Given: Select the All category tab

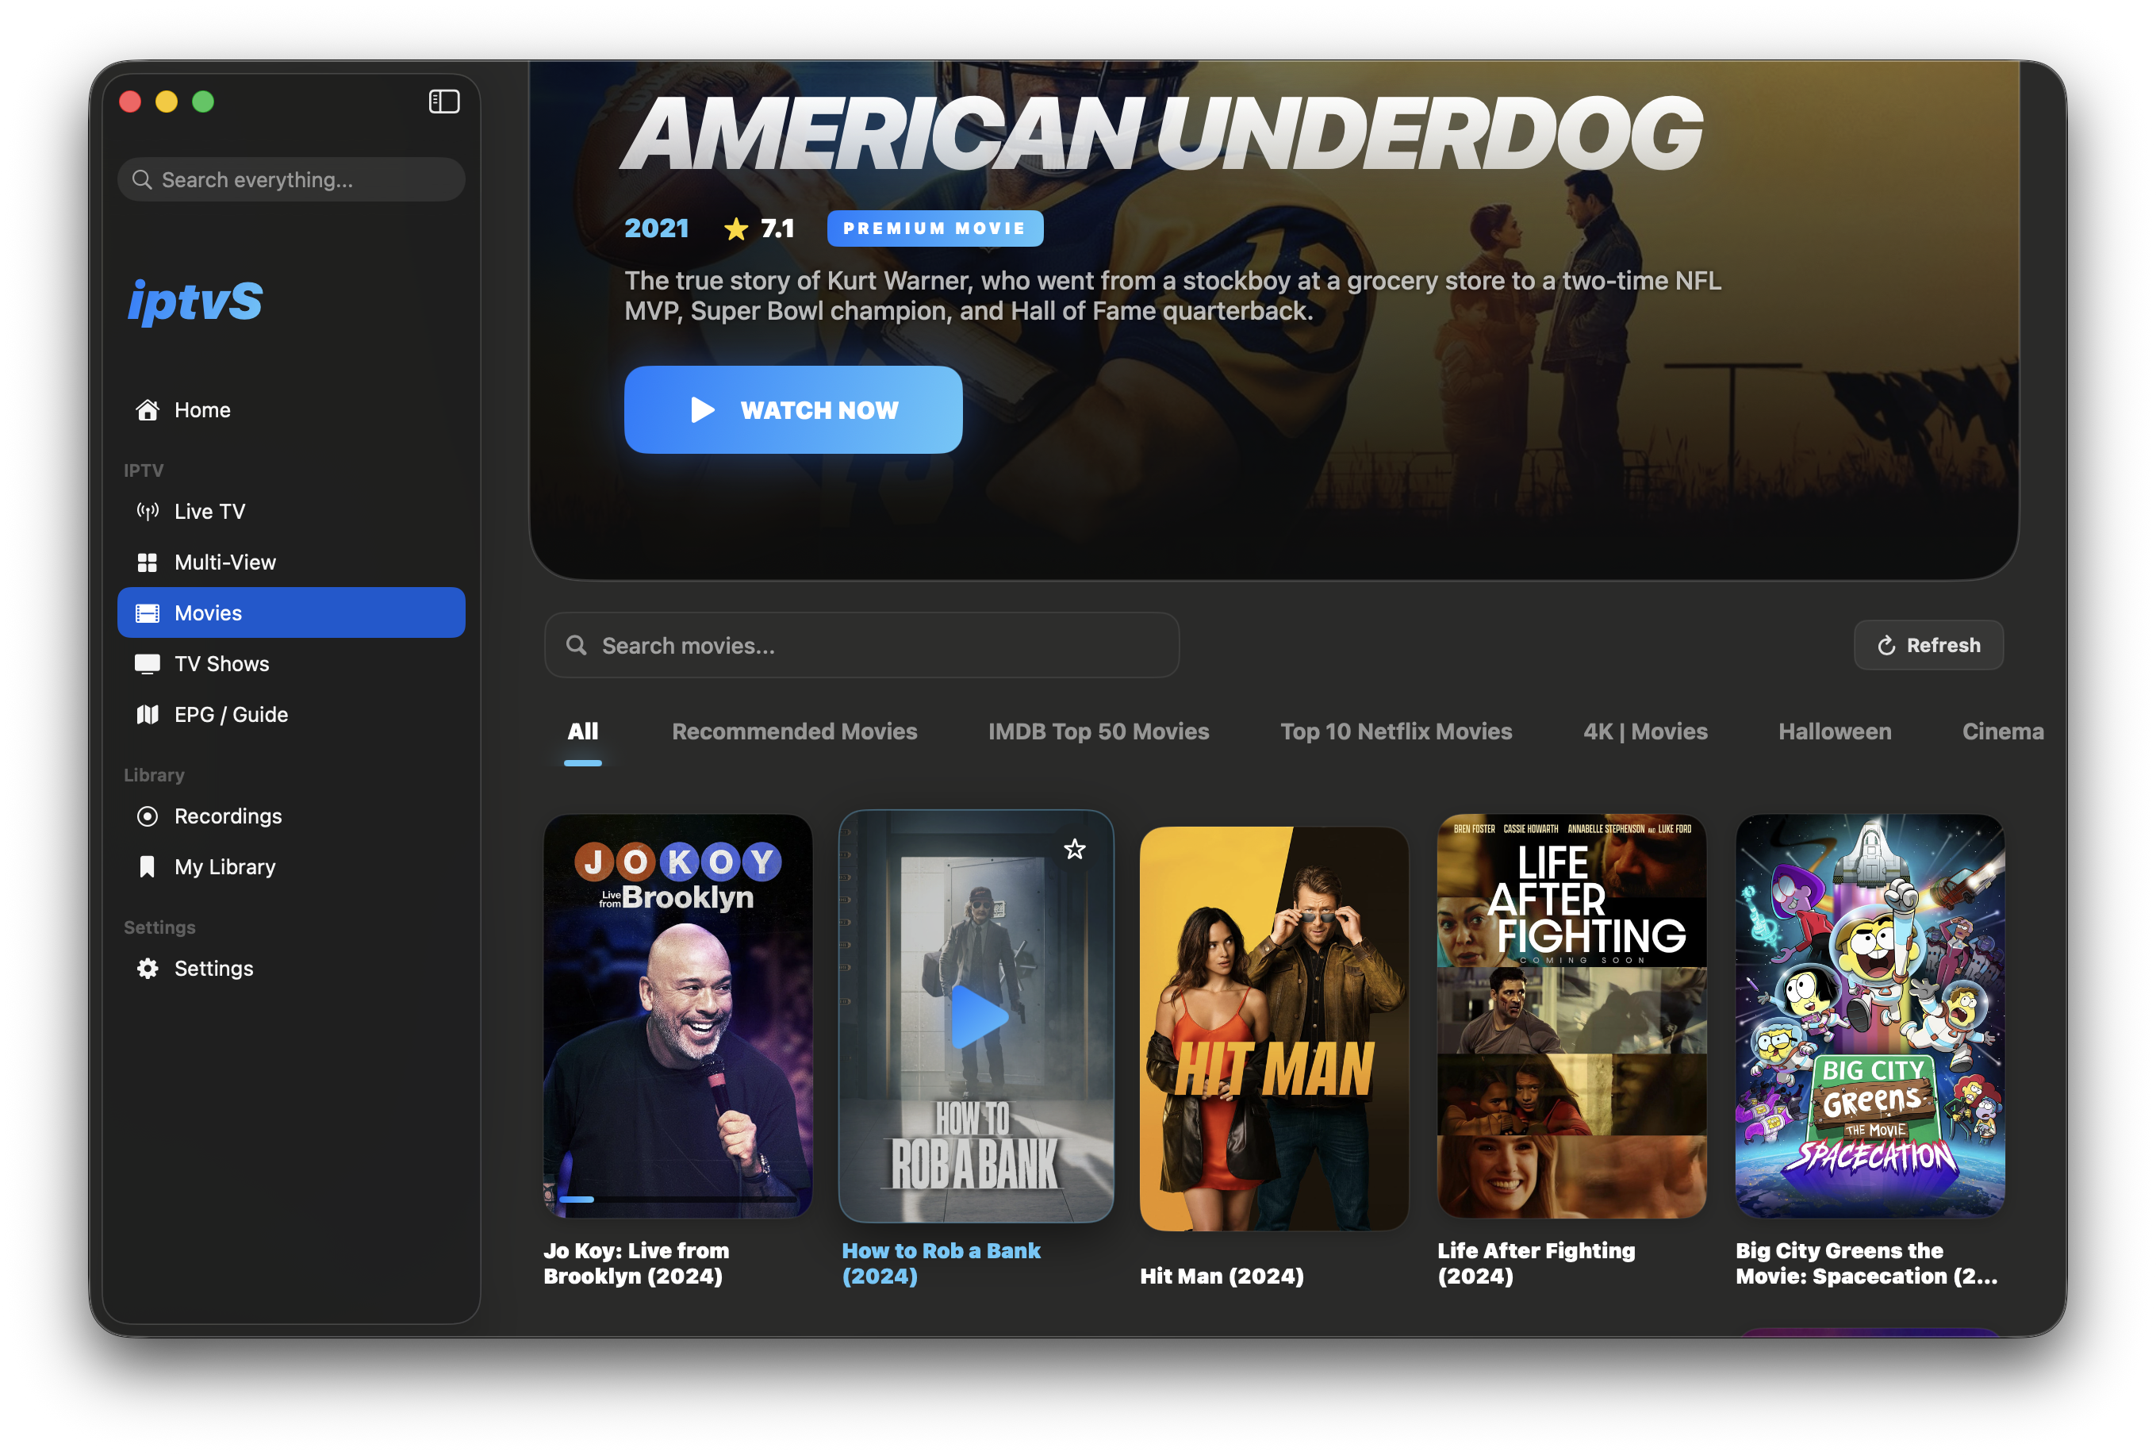Looking at the screenshot, I should 582,731.
